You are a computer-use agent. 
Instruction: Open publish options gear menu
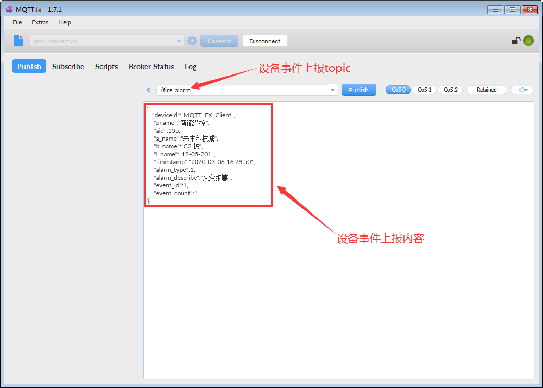click(x=522, y=90)
